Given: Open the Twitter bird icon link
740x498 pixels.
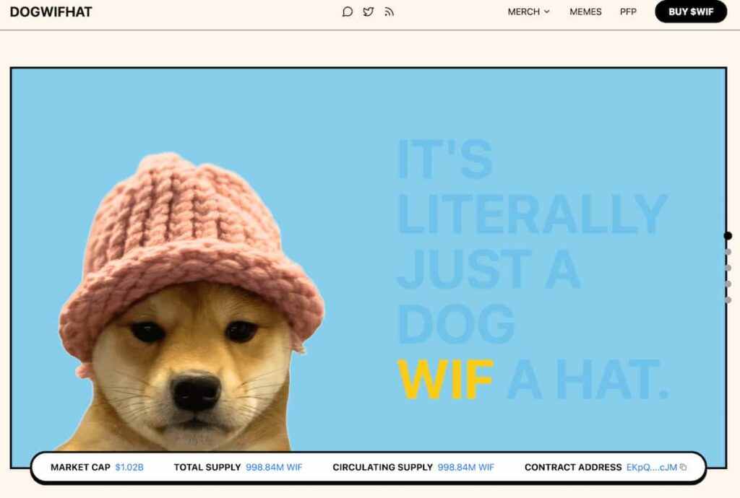Looking at the screenshot, I should click(x=368, y=12).
